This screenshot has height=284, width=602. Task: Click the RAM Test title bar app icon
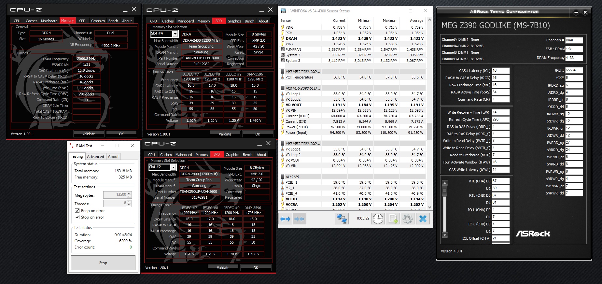click(71, 146)
